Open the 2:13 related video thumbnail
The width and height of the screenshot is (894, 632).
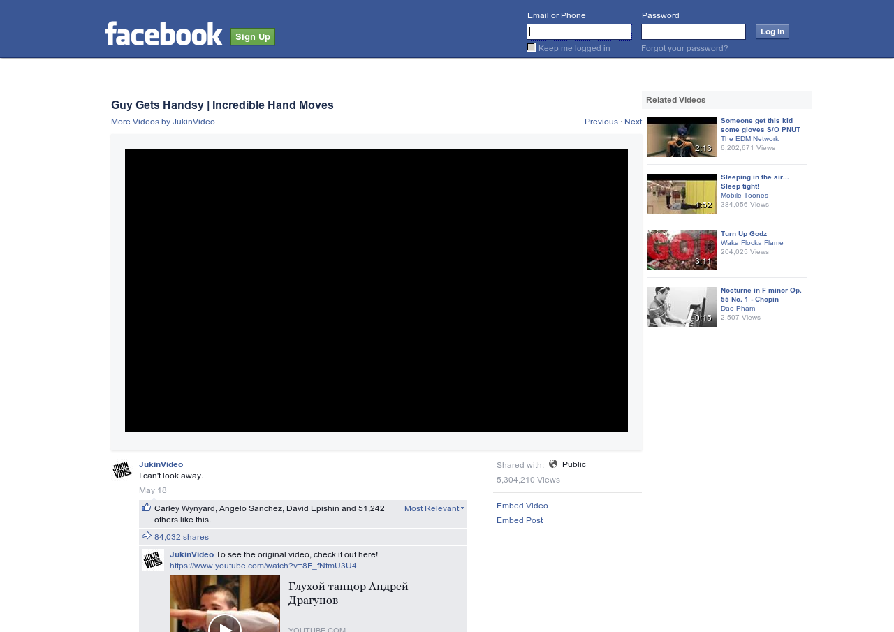tap(682, 137)
